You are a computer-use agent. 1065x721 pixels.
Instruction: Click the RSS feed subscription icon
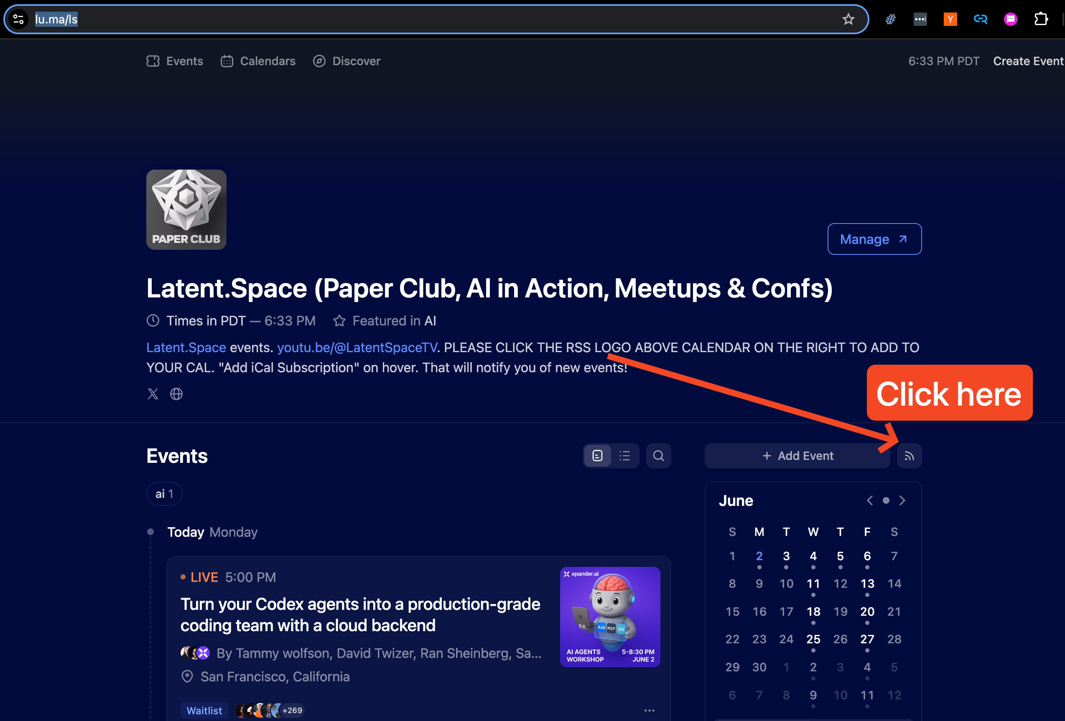click(x=909, y=456)
